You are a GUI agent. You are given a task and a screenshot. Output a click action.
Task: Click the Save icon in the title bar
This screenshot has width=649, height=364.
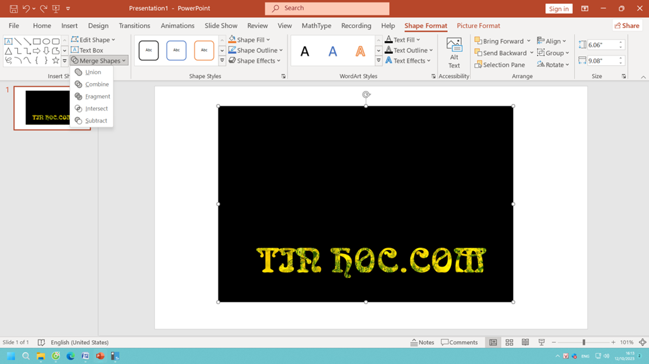(13, 8)
